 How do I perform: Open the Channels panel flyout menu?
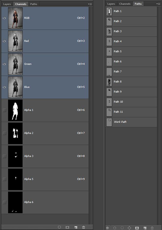click(x=90, y=4)
